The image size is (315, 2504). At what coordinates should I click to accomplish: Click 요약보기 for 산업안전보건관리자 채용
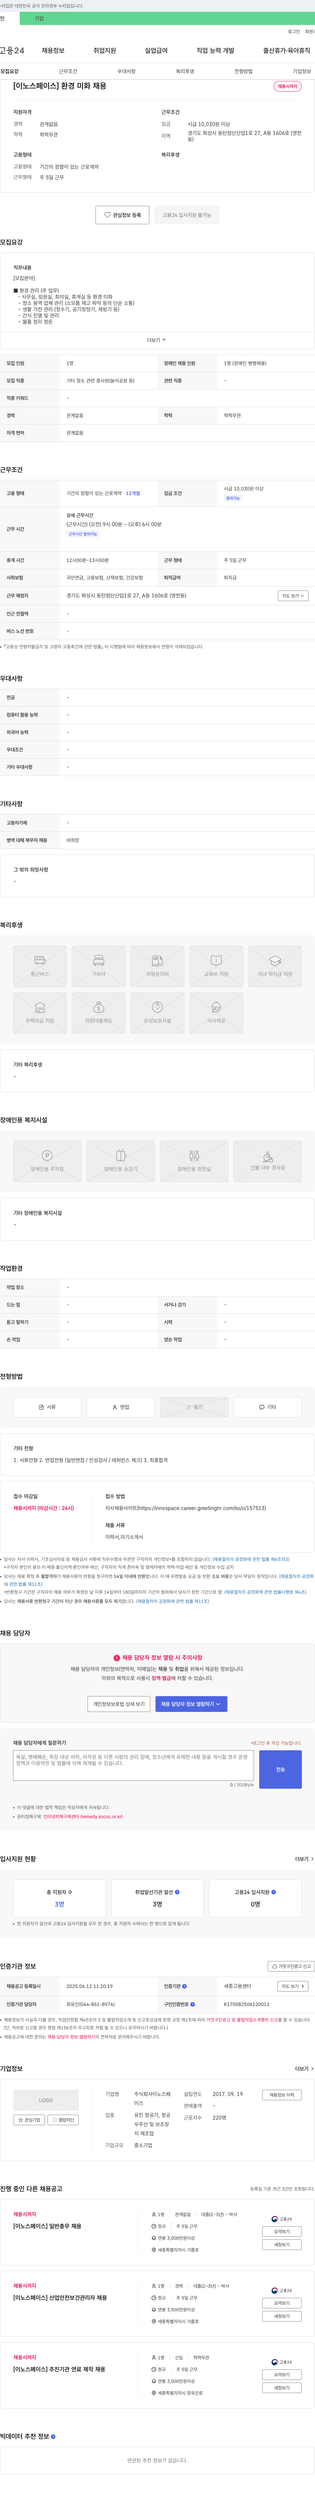tap(282, 2303)
